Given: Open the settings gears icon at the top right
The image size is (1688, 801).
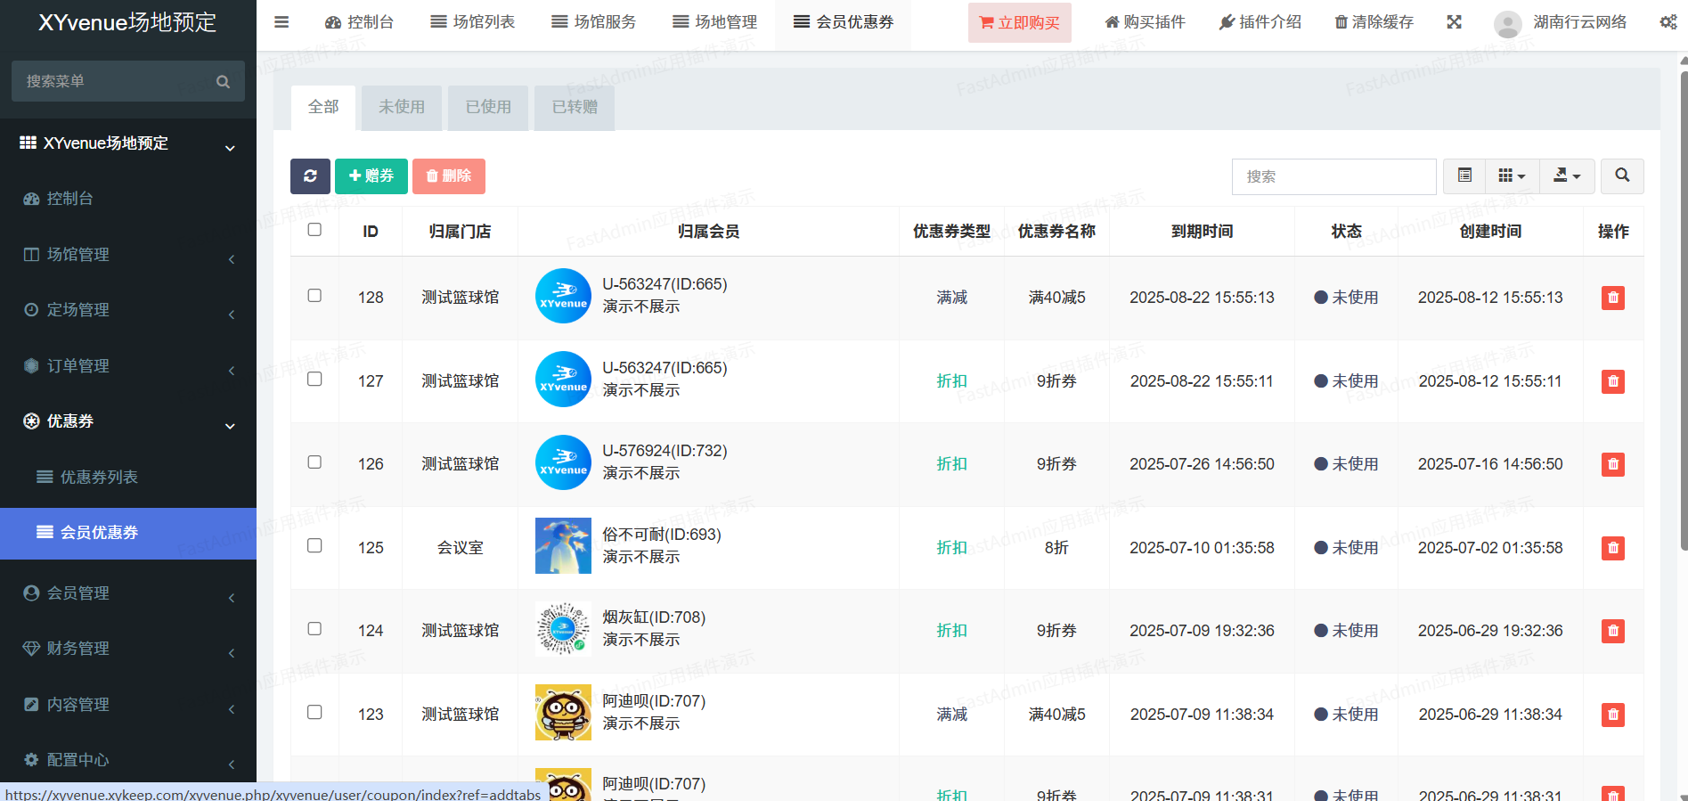Looking at the screenshot, I should coord(1668,22).
